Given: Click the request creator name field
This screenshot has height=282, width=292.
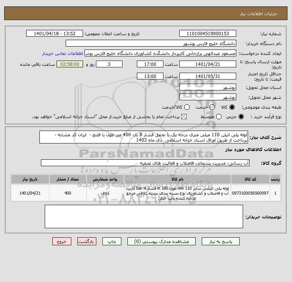Looking at the screenshot, I should tap(160, 53).
